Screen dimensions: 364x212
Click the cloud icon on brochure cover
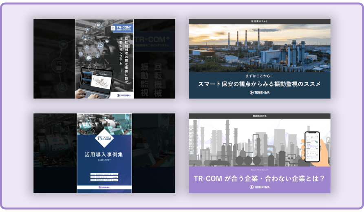click(x=100, y=45)
